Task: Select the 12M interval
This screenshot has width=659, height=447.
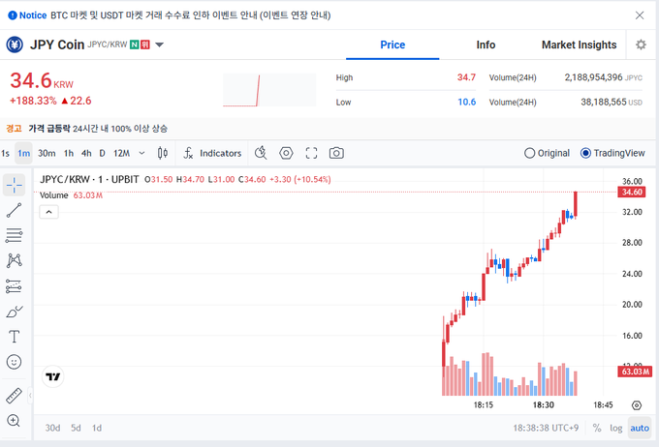Action: tap(121, 153)
